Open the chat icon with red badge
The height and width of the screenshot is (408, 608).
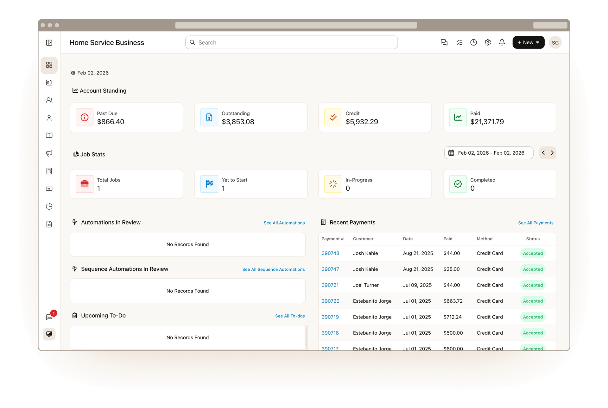(50, 317)
